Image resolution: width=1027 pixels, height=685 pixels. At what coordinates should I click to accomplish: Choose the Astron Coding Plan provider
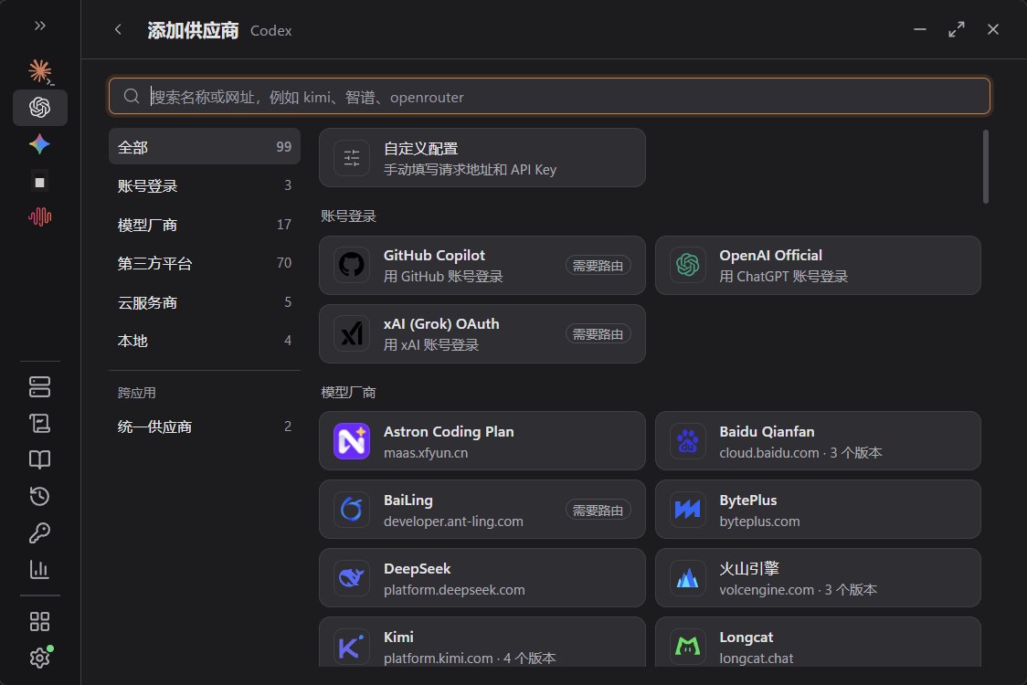(482, 441)
